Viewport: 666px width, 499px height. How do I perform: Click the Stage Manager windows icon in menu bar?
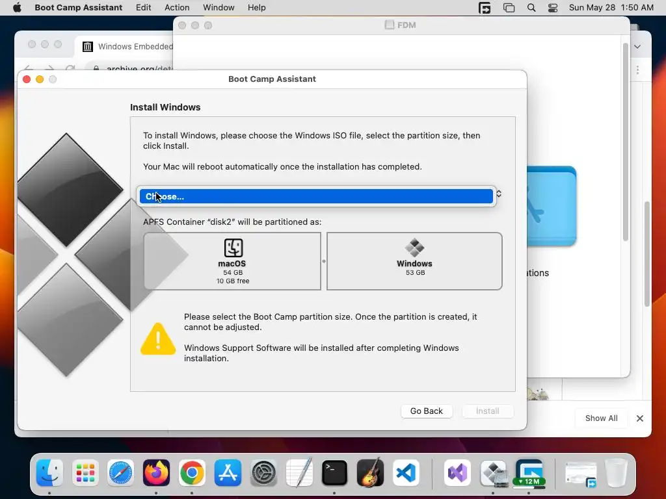coord(509,8)
